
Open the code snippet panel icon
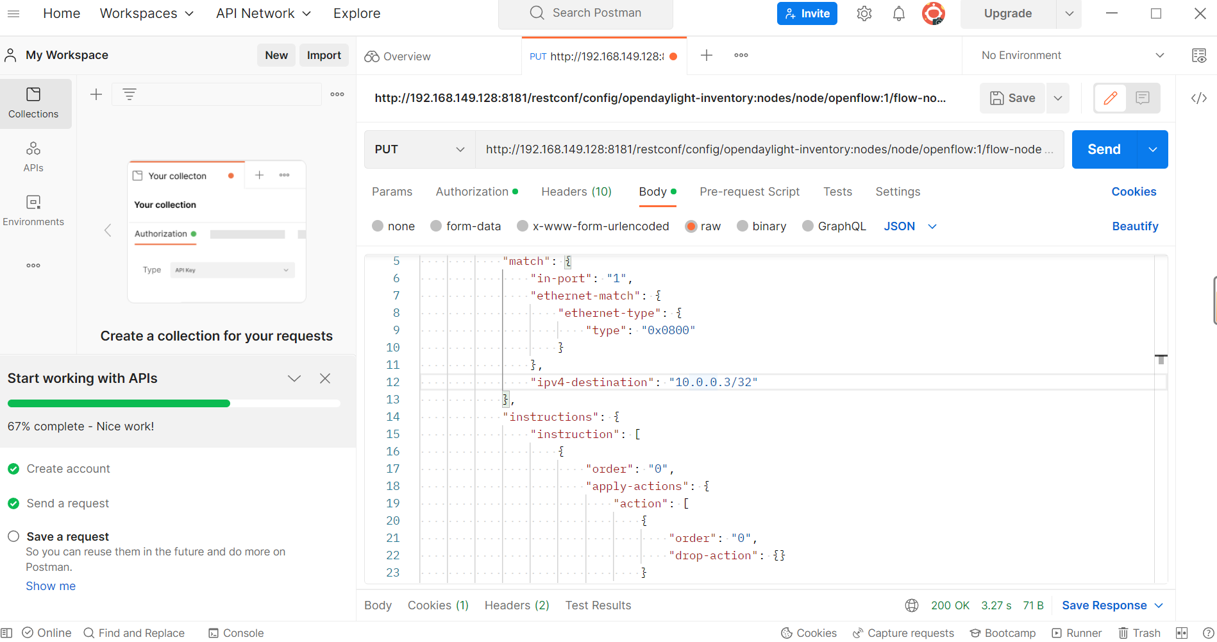[1198, 98]
